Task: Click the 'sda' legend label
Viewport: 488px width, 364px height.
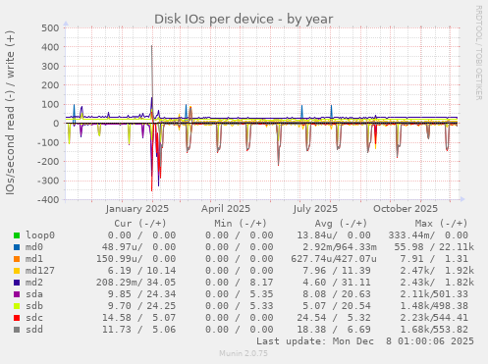Action: [34, 294]
